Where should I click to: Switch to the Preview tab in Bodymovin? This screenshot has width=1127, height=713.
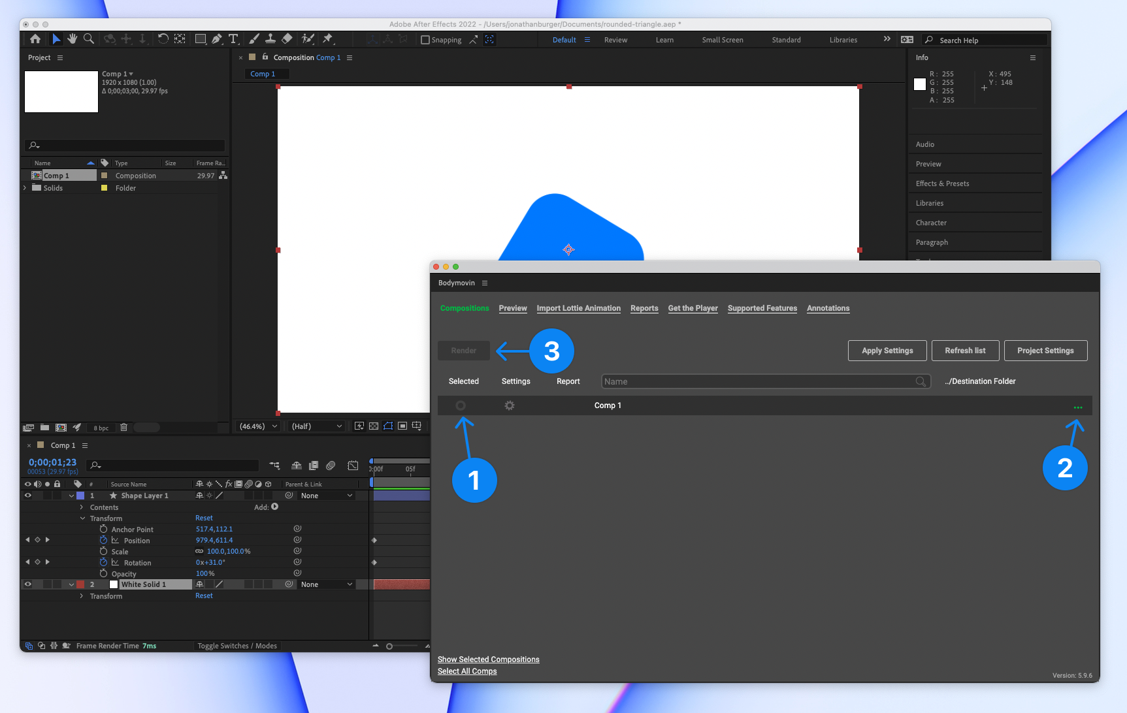pos(513,308)
